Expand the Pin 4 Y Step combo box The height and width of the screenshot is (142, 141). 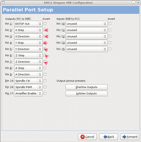click(28, 43)
